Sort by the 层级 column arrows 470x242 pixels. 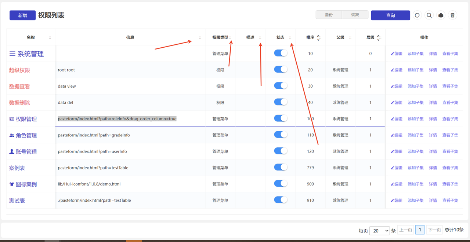point(378,37)
